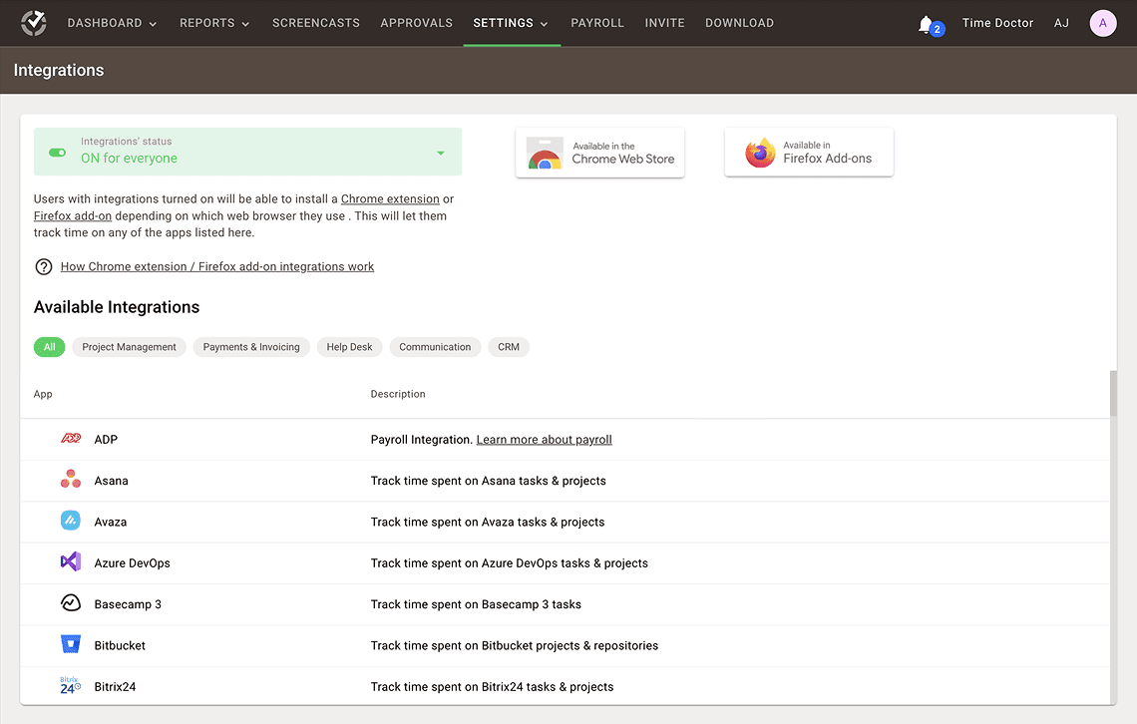Select the Asana row name

(111, 481)
